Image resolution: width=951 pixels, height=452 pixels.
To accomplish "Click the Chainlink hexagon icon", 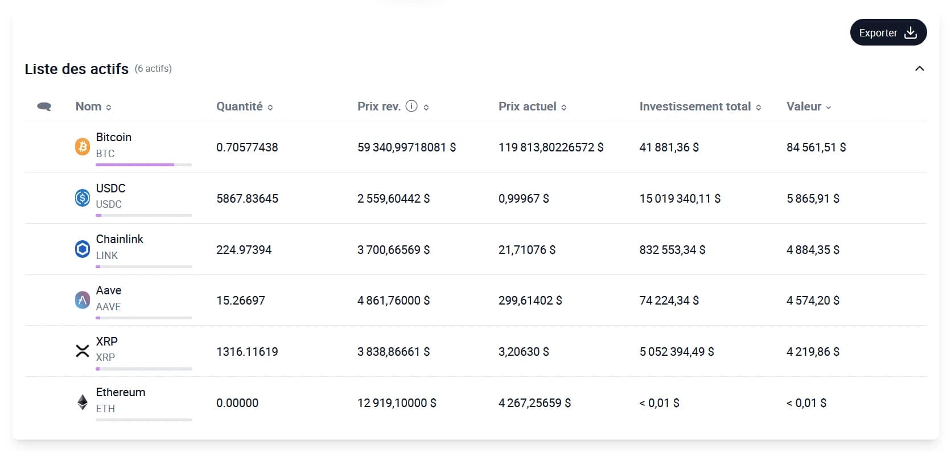I will (83, 249).
